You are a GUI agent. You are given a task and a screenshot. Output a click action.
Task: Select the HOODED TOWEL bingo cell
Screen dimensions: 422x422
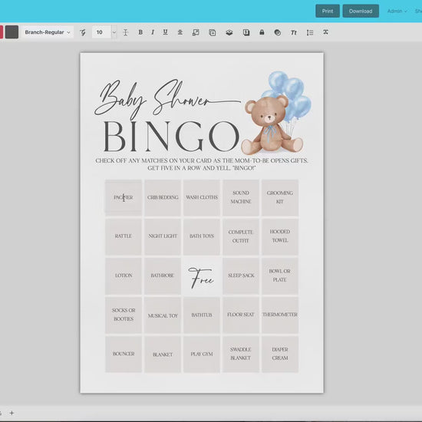[x=280, y=236]
